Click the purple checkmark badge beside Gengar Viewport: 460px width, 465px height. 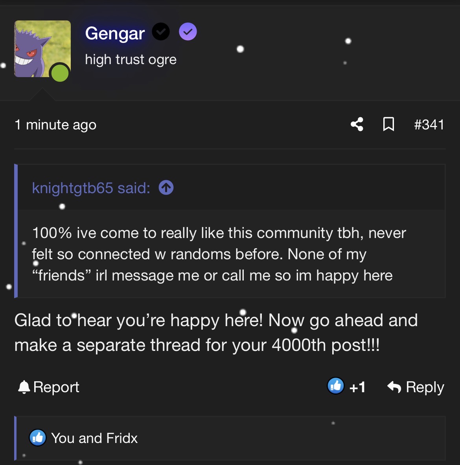coord(188,32)
